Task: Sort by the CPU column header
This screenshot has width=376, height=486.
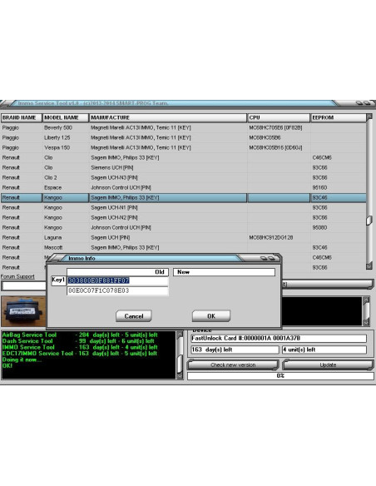Action: [279, 118]
